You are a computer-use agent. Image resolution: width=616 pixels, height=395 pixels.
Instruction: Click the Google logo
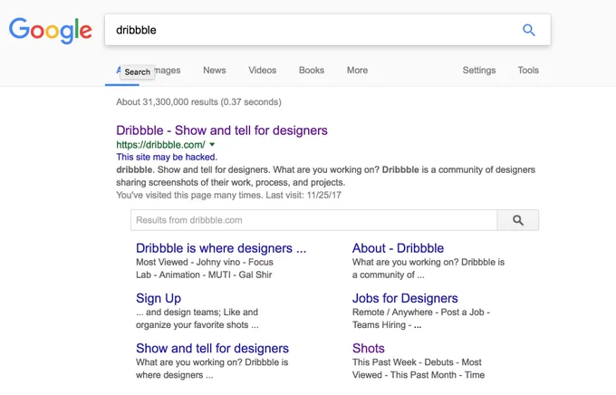pyautogui.click(x=51, y=30)
